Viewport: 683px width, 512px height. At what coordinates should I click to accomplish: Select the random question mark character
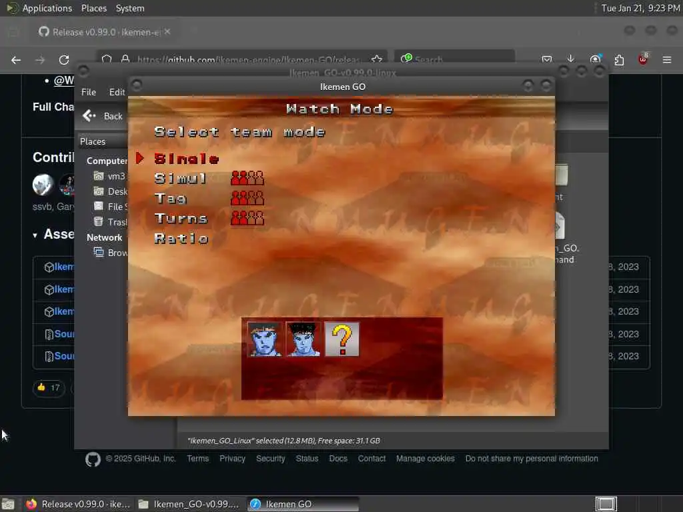[x=342, y=339]
